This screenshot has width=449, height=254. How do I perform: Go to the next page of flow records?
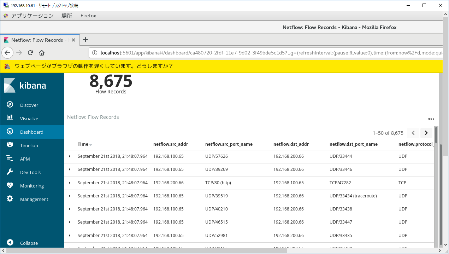click(426, 133)
